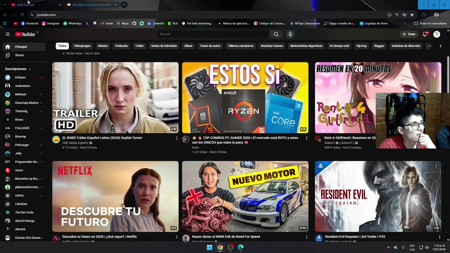The height and width of the screenshot is (253, 450).
Task: Select the Podcasts category chip
Action: (121, 46)
